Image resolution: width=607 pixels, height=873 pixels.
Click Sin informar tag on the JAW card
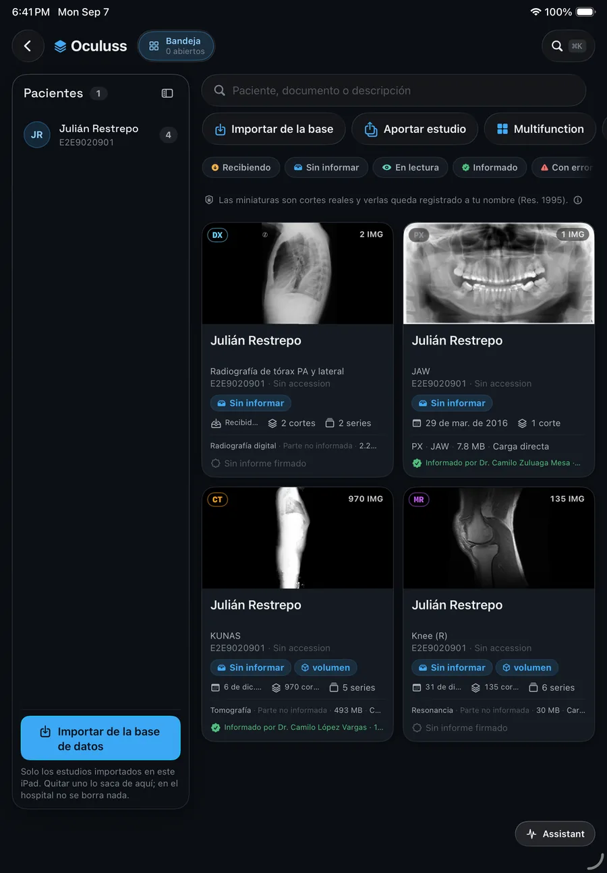(x=452, y=403)
